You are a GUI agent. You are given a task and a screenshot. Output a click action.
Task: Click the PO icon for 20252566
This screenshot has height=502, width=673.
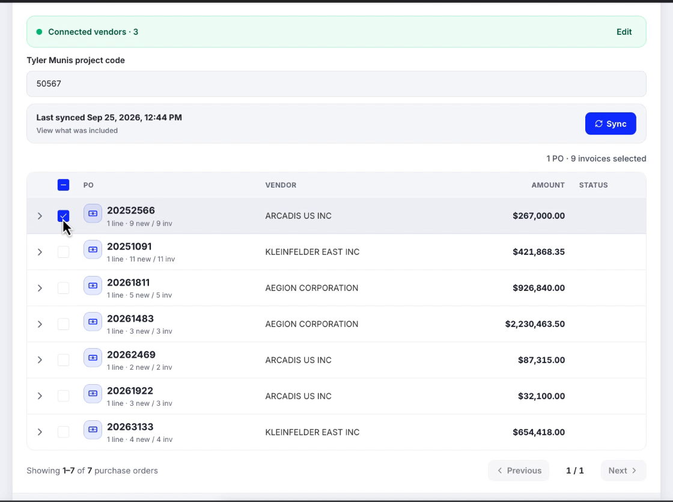(93, 213)
